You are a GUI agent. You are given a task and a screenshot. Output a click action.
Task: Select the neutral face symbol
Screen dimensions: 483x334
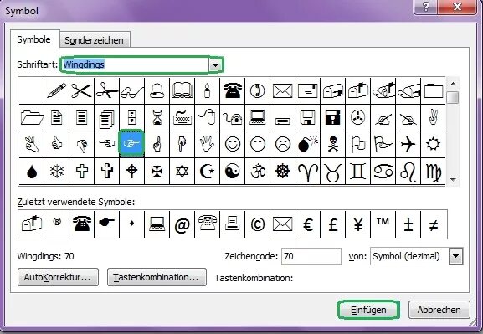pos(257,144)
